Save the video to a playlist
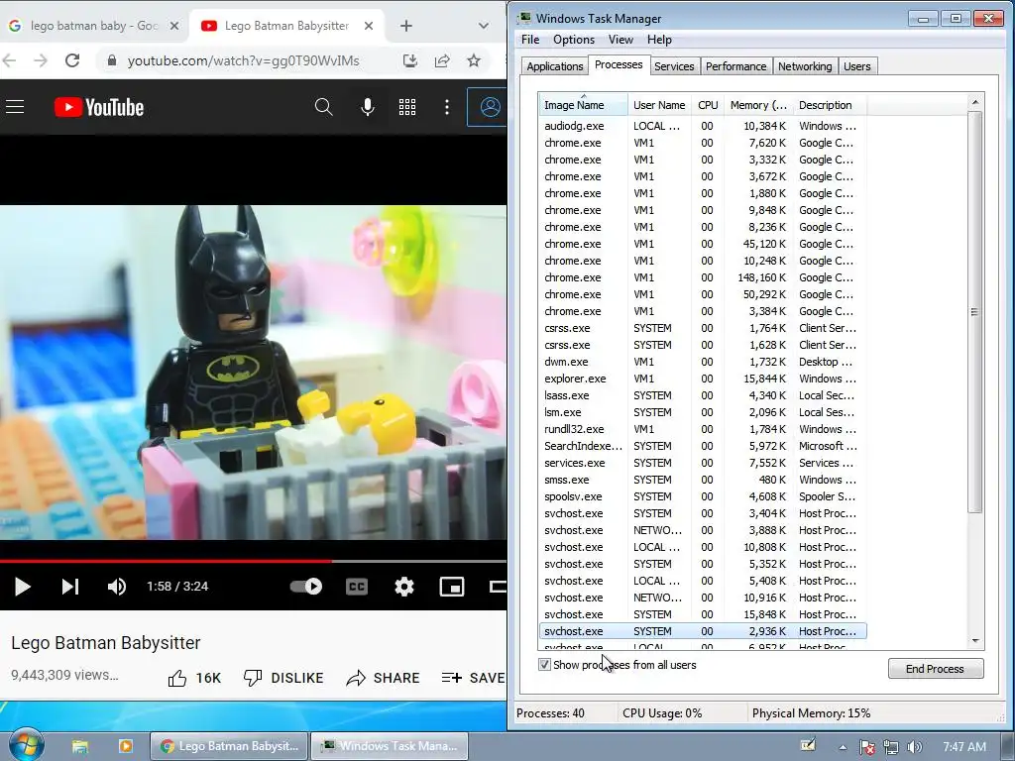Image resolution: width=1015 pixels, height=761 pixels. coord(473,678)
